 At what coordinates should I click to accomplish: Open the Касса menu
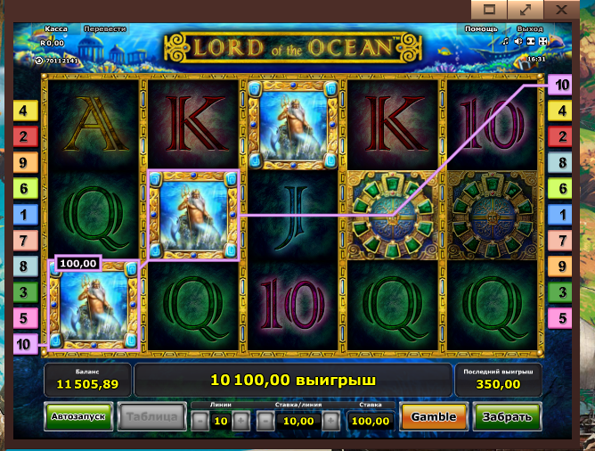56,29
